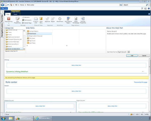Expand the Add Web Part to dropdown
The image size is (151, 121).
pos(129,52)
